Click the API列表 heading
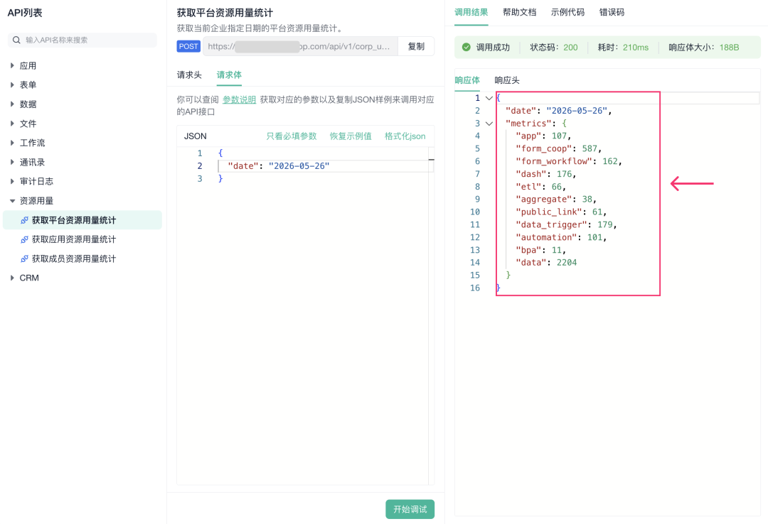The image size is (768, 524). [25, 13]
